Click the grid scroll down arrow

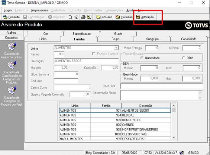tap(174, 137)
